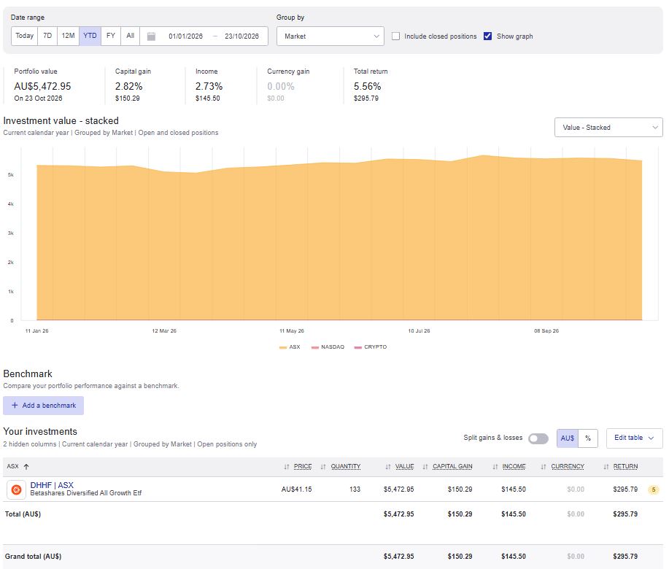Select the 12M date range

click(x=69, y=36)
